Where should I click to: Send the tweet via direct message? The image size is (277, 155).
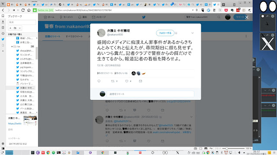(x=140, y=81)
